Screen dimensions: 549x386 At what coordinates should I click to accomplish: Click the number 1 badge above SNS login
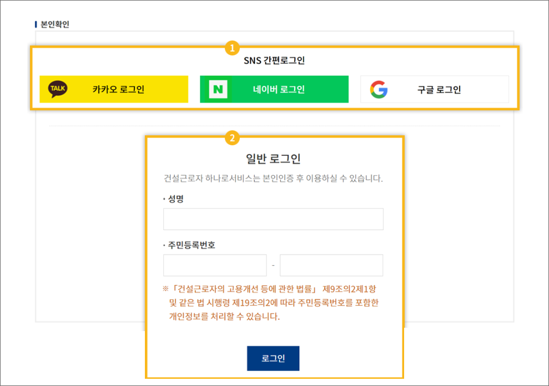[x=233, y=49]
